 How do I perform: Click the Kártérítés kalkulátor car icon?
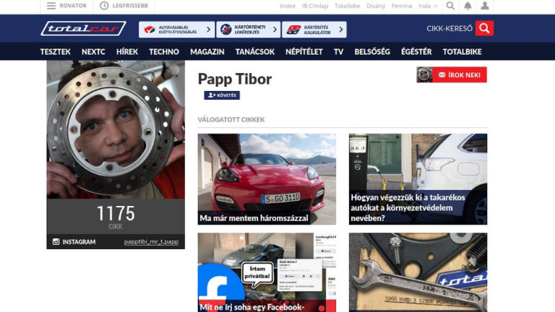pyautogui.click(x=293, y=30)
